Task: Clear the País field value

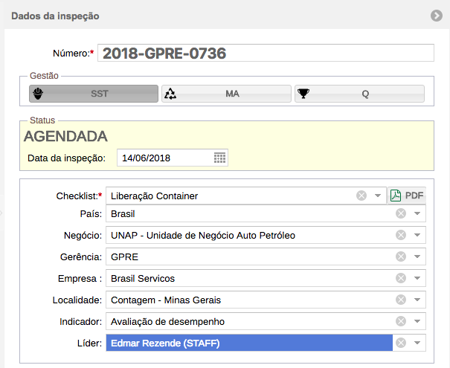Action: pos(401,213)
